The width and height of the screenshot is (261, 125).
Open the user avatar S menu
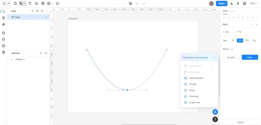coord(211,4)
